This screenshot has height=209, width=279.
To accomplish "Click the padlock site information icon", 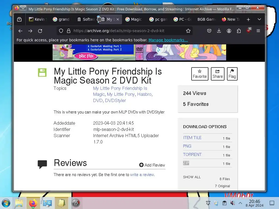I will pyautogui.click(x=68, y=31).
